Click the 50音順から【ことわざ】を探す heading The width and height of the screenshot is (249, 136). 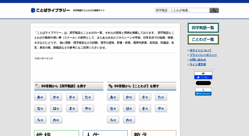tap(137, 86)
